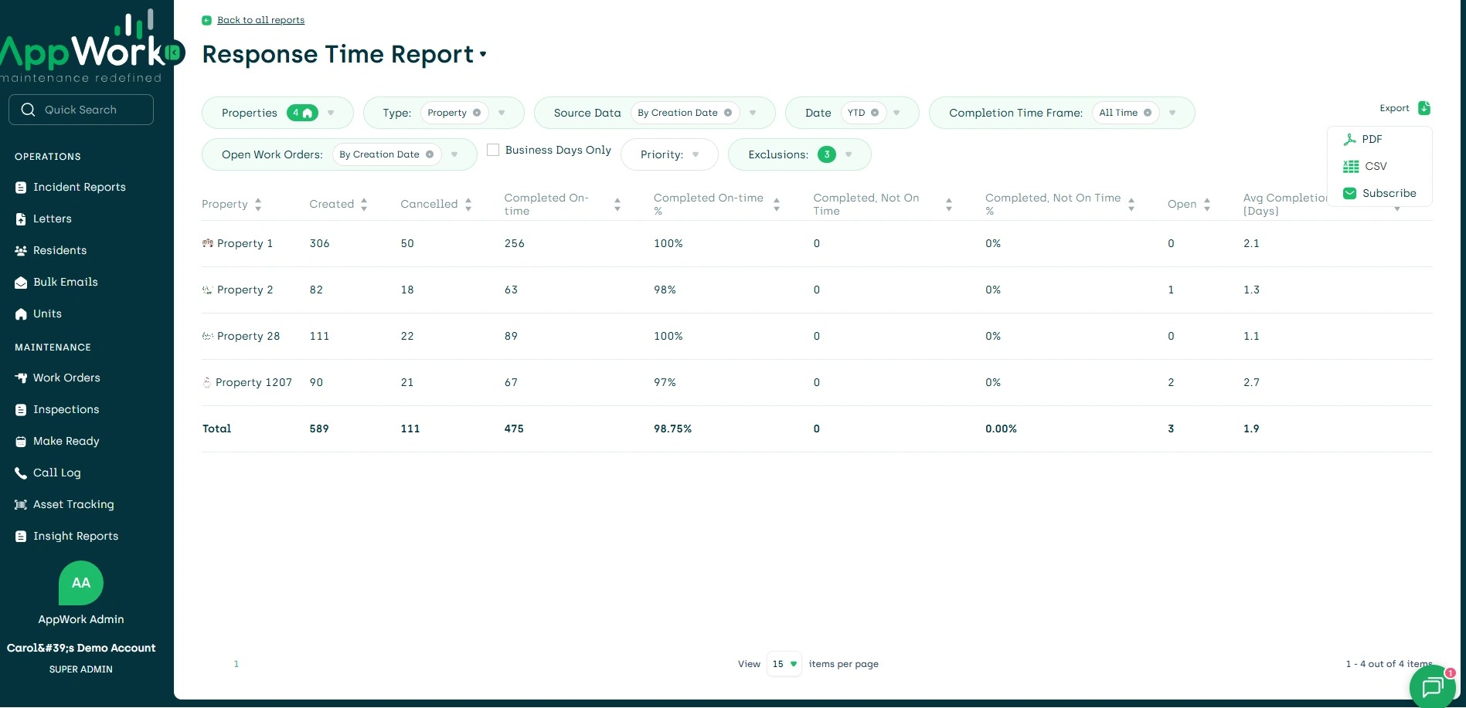
Task: Click the Residents sidebar icon
Action: [x=21, y=251]
